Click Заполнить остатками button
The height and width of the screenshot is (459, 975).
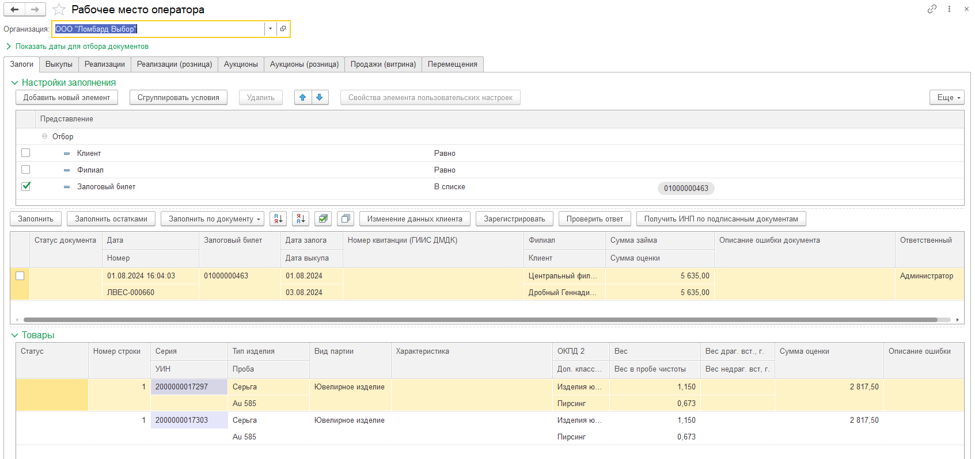[111, 219]
